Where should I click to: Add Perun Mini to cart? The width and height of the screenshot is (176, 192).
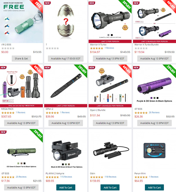(154, 188)
